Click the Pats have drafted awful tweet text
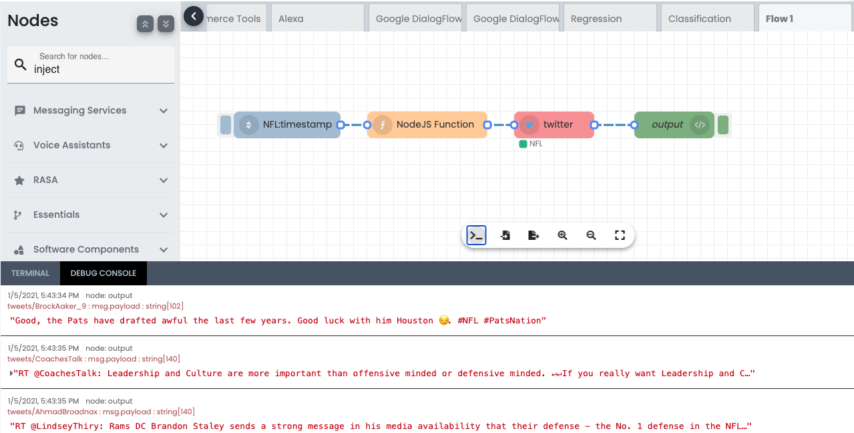The width and height of the screenshot is (854, 433). (278, 321)
